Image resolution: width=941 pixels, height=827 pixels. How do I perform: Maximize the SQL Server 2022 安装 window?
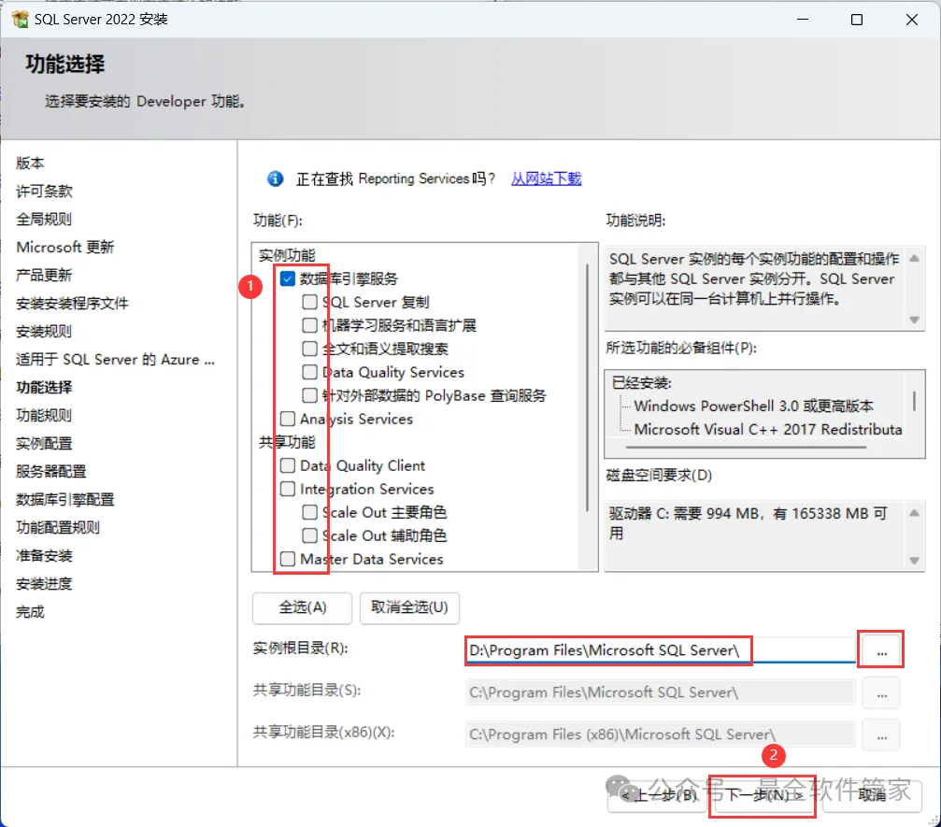pyautogui.click(x=857, y=20)
